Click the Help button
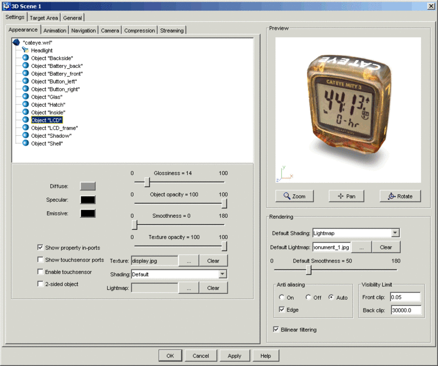This screenshot has width=438, height=366. 266,356
